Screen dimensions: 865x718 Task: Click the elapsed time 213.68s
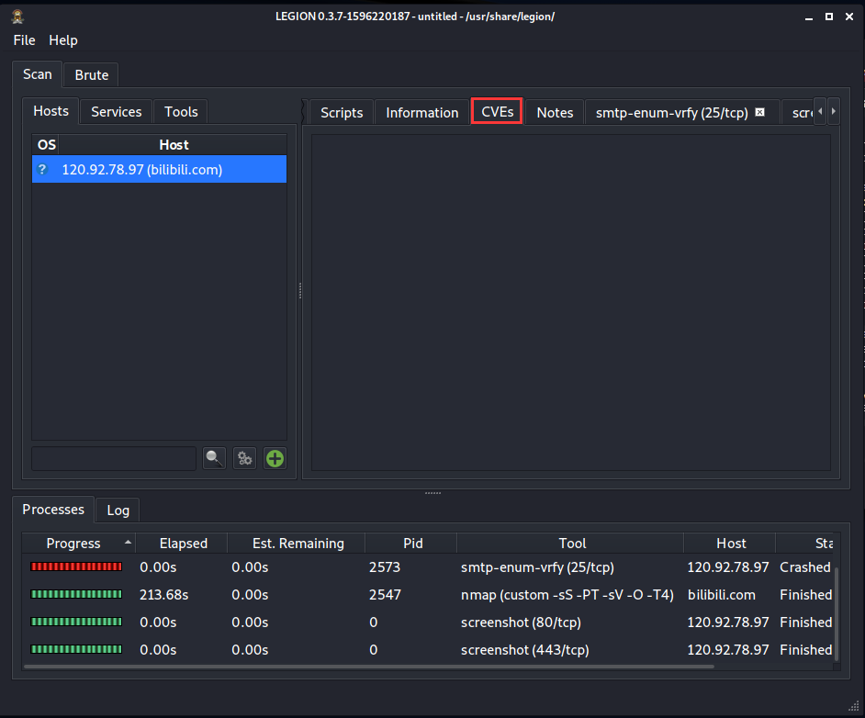163,594
